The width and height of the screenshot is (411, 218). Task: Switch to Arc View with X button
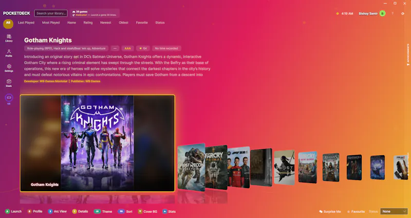pos(58,211)
